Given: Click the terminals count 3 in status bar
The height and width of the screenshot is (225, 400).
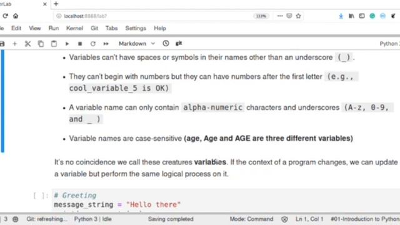Looking at the screenshot, I should 6,219.
